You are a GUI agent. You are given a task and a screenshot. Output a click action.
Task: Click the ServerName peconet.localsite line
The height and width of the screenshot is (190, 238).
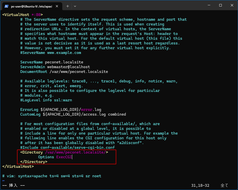coord(51,62)
